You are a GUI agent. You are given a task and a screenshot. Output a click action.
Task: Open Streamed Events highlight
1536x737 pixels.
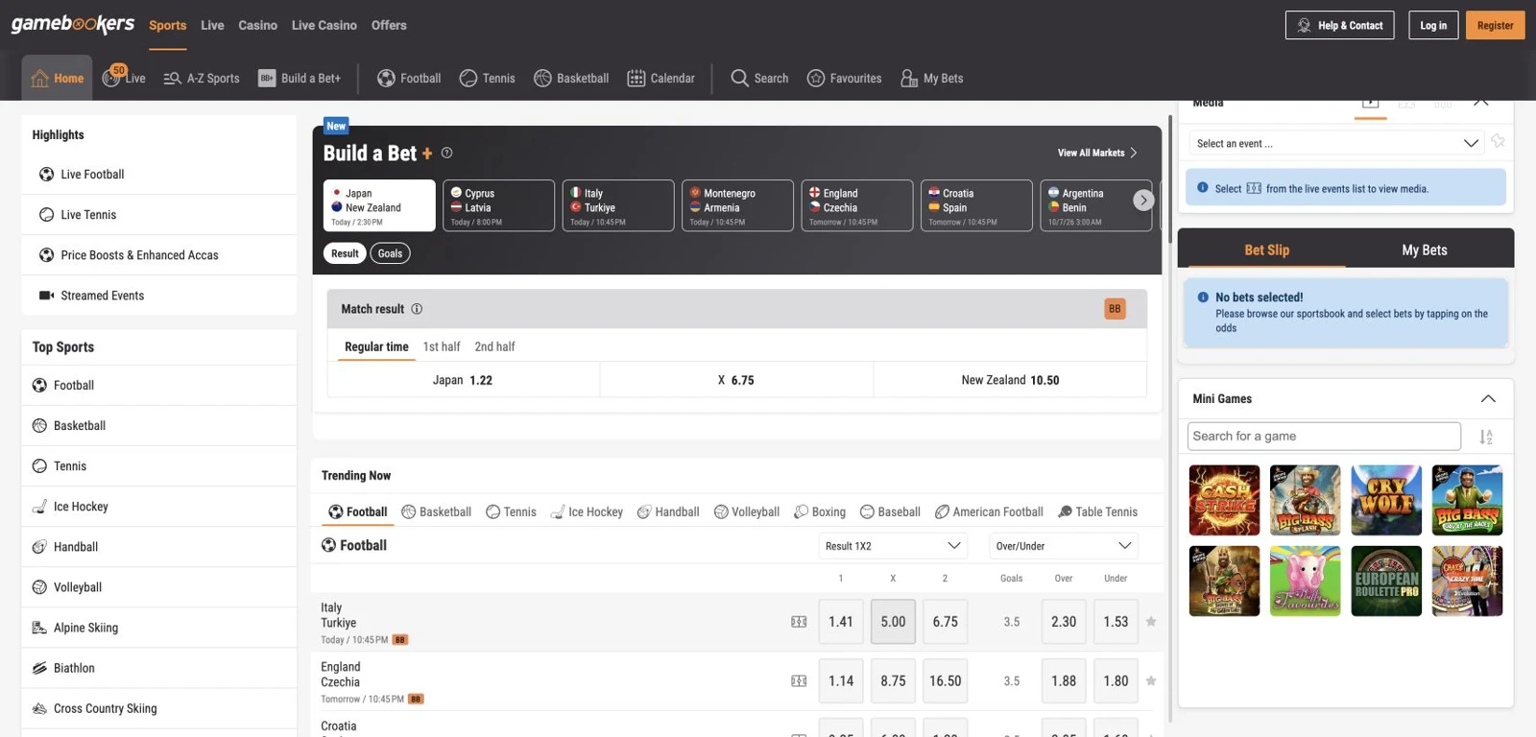click(x=159, y=296)
